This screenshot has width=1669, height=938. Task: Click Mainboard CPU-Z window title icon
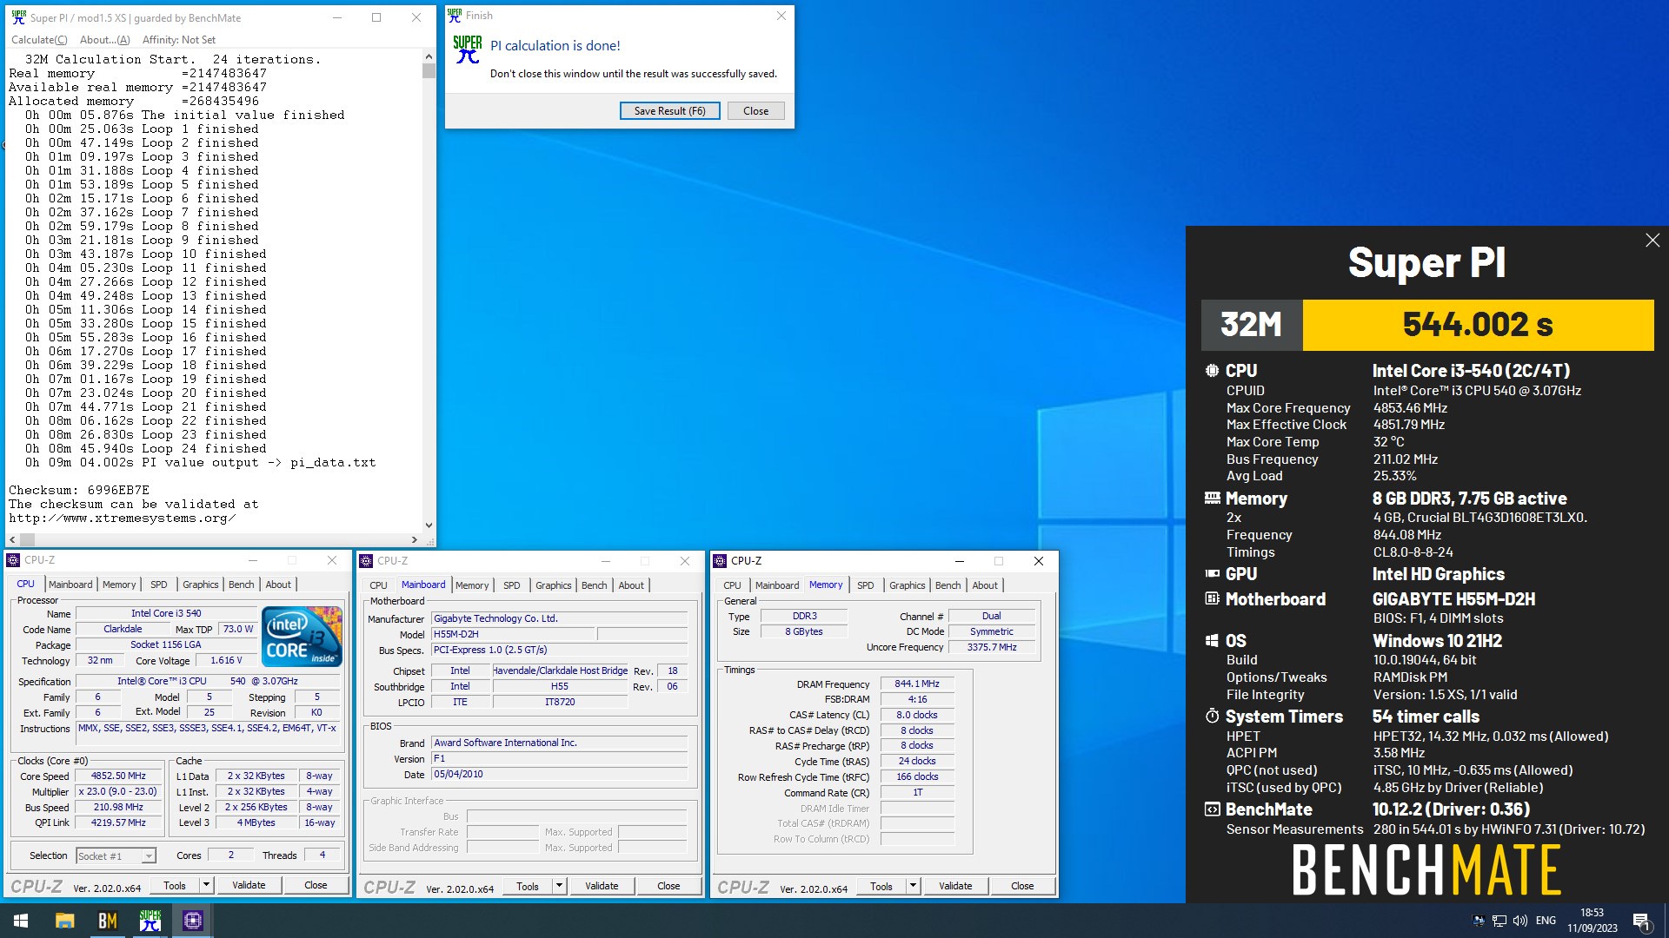(x=366, y=561)
